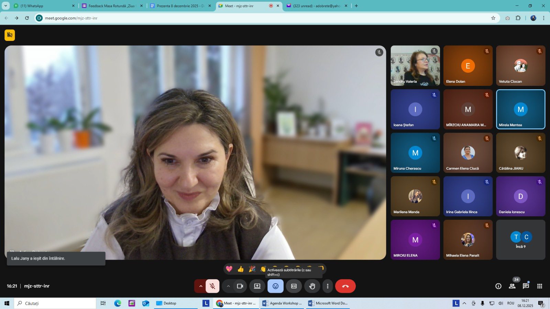550x309 pixels.
Task: Select Mirela Mentea participant tile
Action: coord(520,109)
